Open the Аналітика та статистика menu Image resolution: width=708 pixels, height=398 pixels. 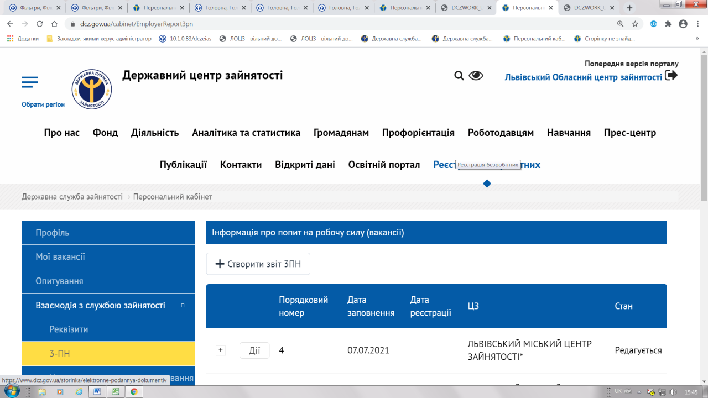coord(246,133)
